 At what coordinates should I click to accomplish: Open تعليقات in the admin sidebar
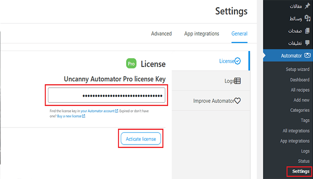tap(295, 43)
